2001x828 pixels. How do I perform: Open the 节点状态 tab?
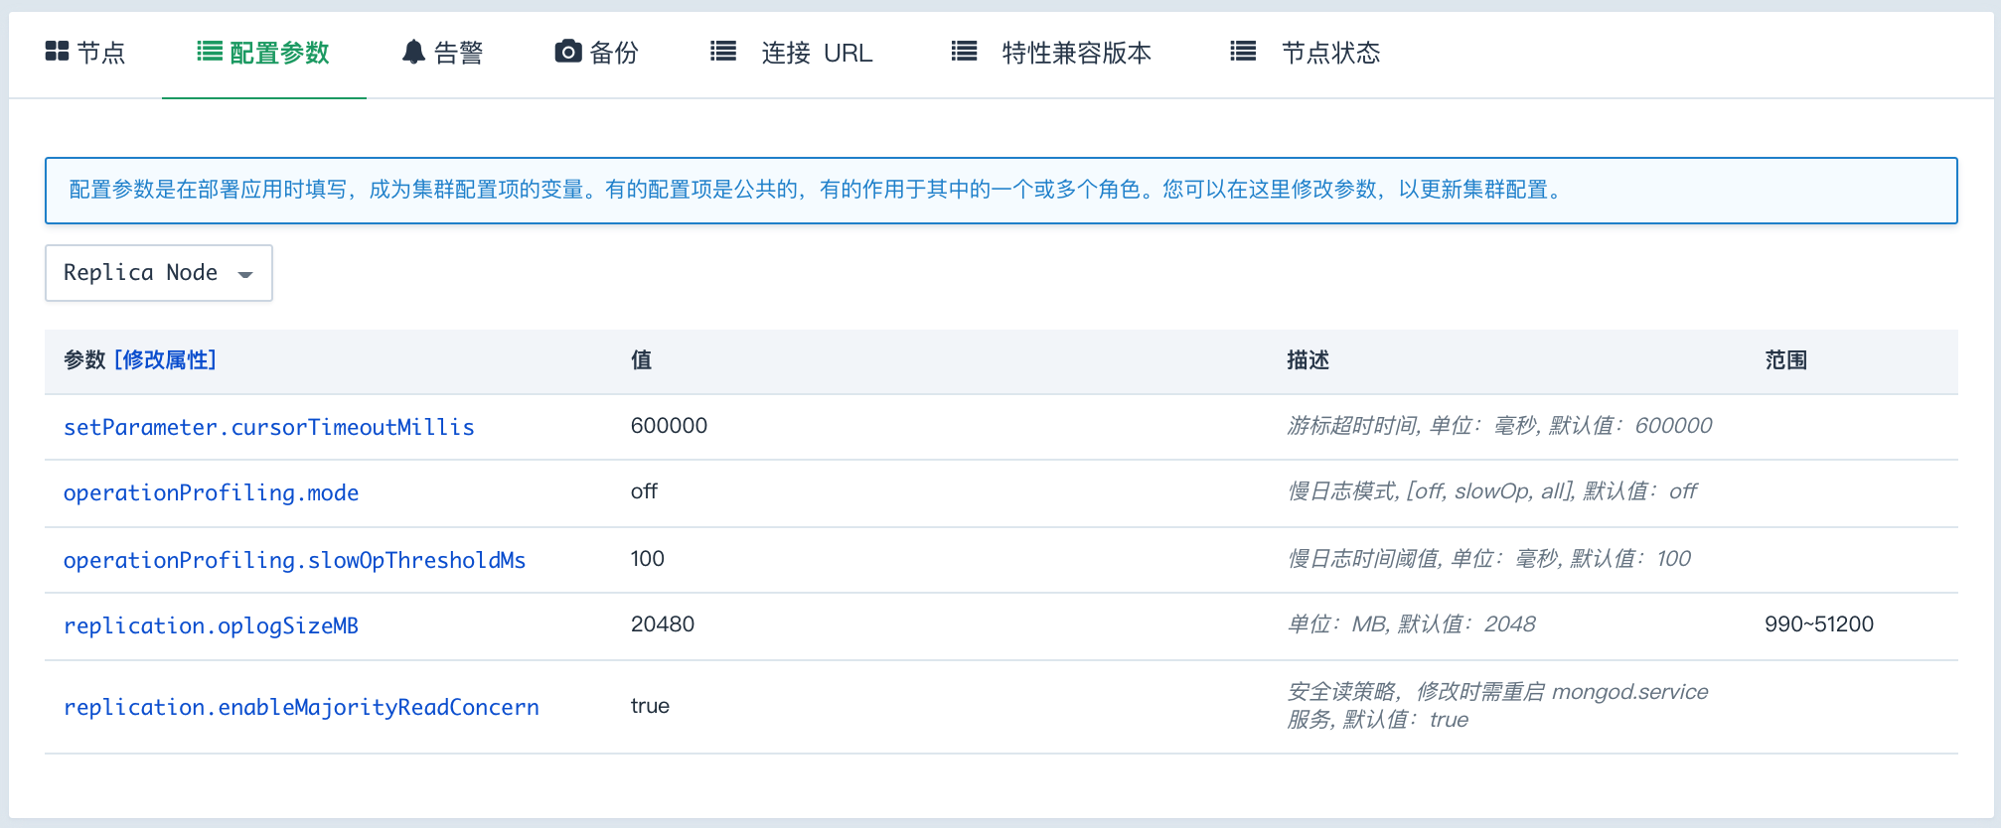pos(1306,53)
